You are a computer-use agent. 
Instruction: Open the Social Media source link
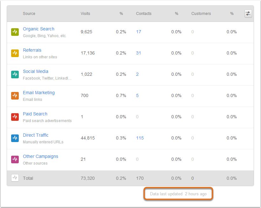[36, 71]
